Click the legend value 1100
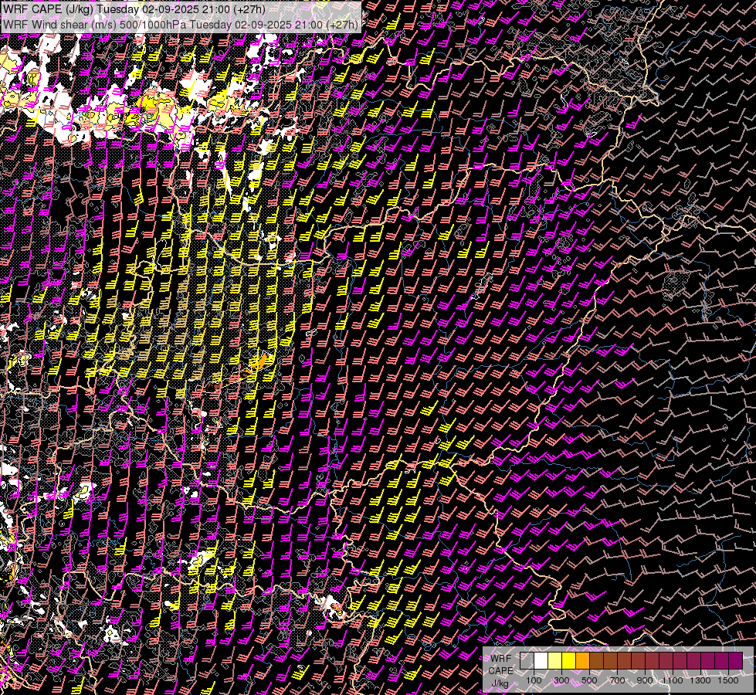The image size is (756, 695). [673, 680]
